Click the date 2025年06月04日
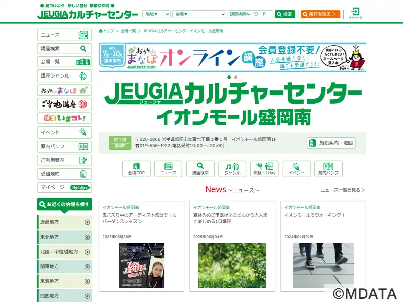Image resolution: width=403 pixels, height=302 pixels. pos(208,237)
